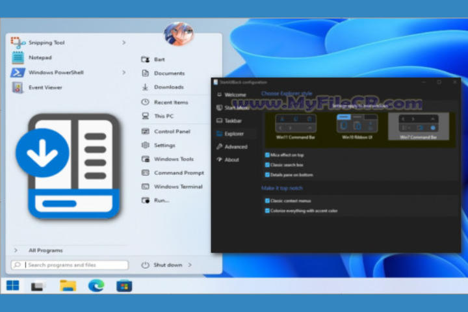Open Downloads in start menu

162,87
